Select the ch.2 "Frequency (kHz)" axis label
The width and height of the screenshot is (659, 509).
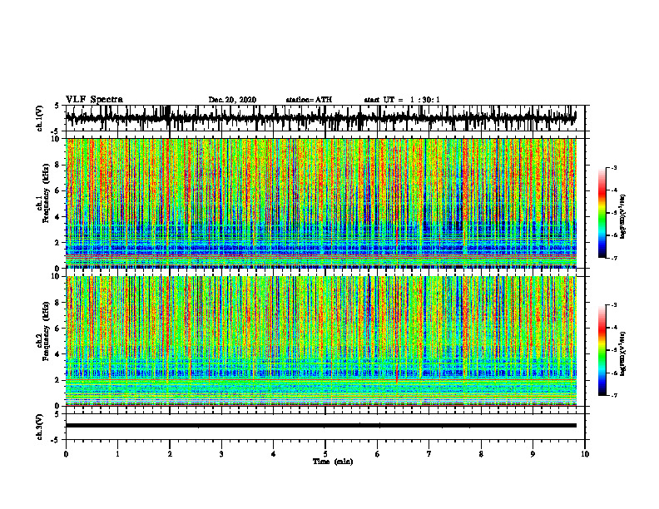[x=46, y=331]
